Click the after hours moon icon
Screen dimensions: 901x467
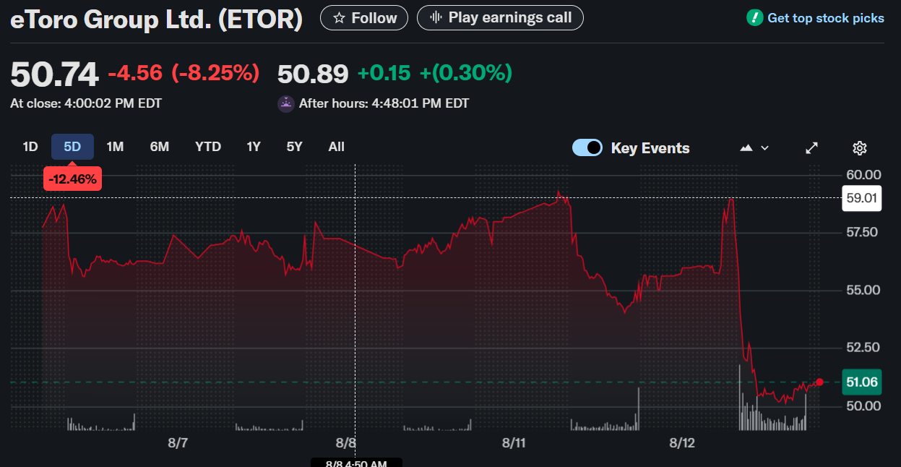[x=286, y=103]
